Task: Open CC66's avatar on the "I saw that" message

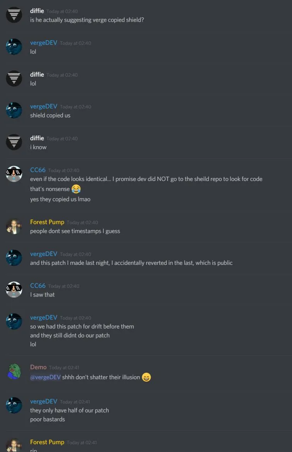Action: pos(14,290)
